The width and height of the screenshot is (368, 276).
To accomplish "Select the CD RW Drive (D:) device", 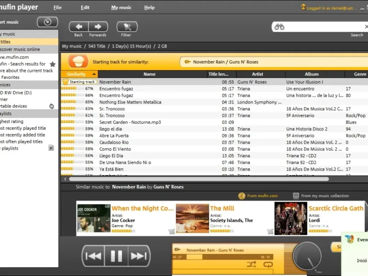I will point(16,93).
